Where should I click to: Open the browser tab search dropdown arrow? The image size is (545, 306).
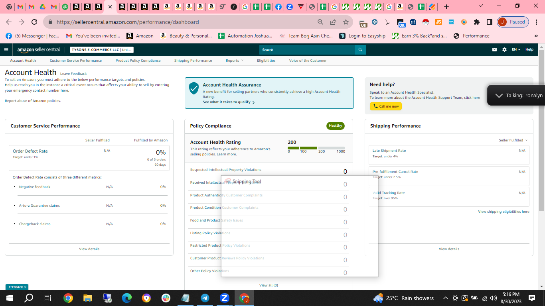(481, 6)
